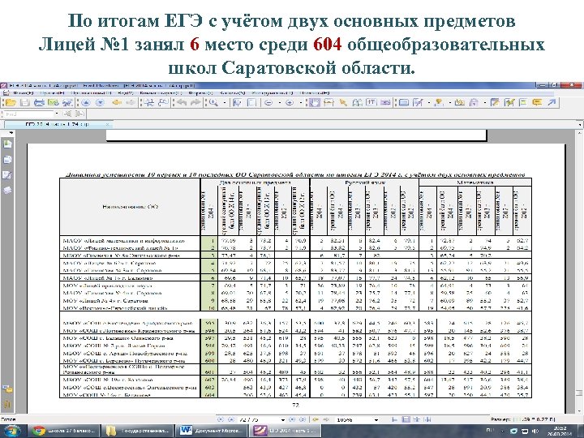Open the zoom tool dropdown arrow
584x438 pixels.
225,103
